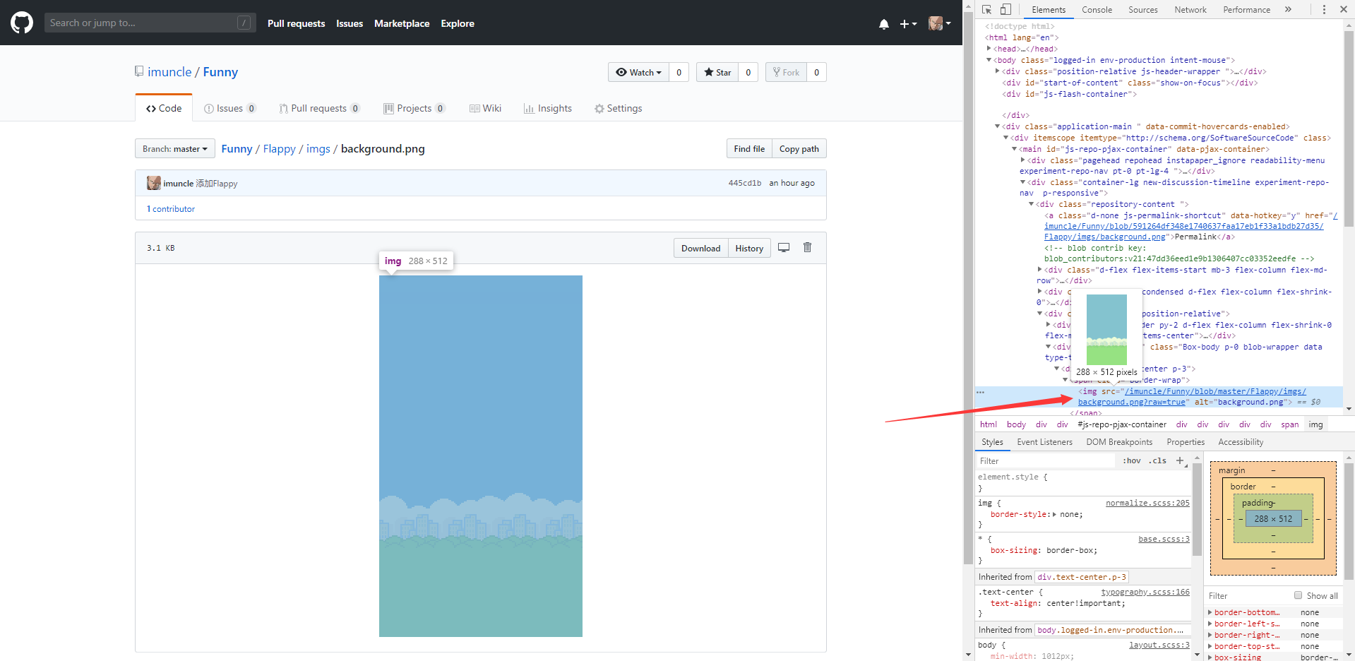Screen dimensions: 1355x661
Task: Open the 1 contributor link
Action: [171, 208]
